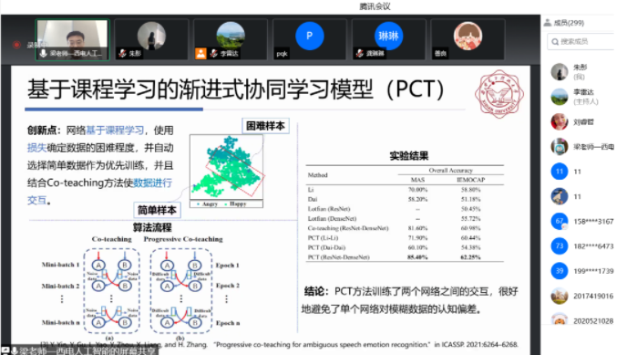Click the 85.40% value in results table
This screenshot has height=355, width=627.
click(417, 257)
